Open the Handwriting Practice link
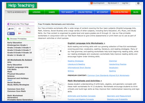This screenshot has height=103, width=145. [118, 64]
